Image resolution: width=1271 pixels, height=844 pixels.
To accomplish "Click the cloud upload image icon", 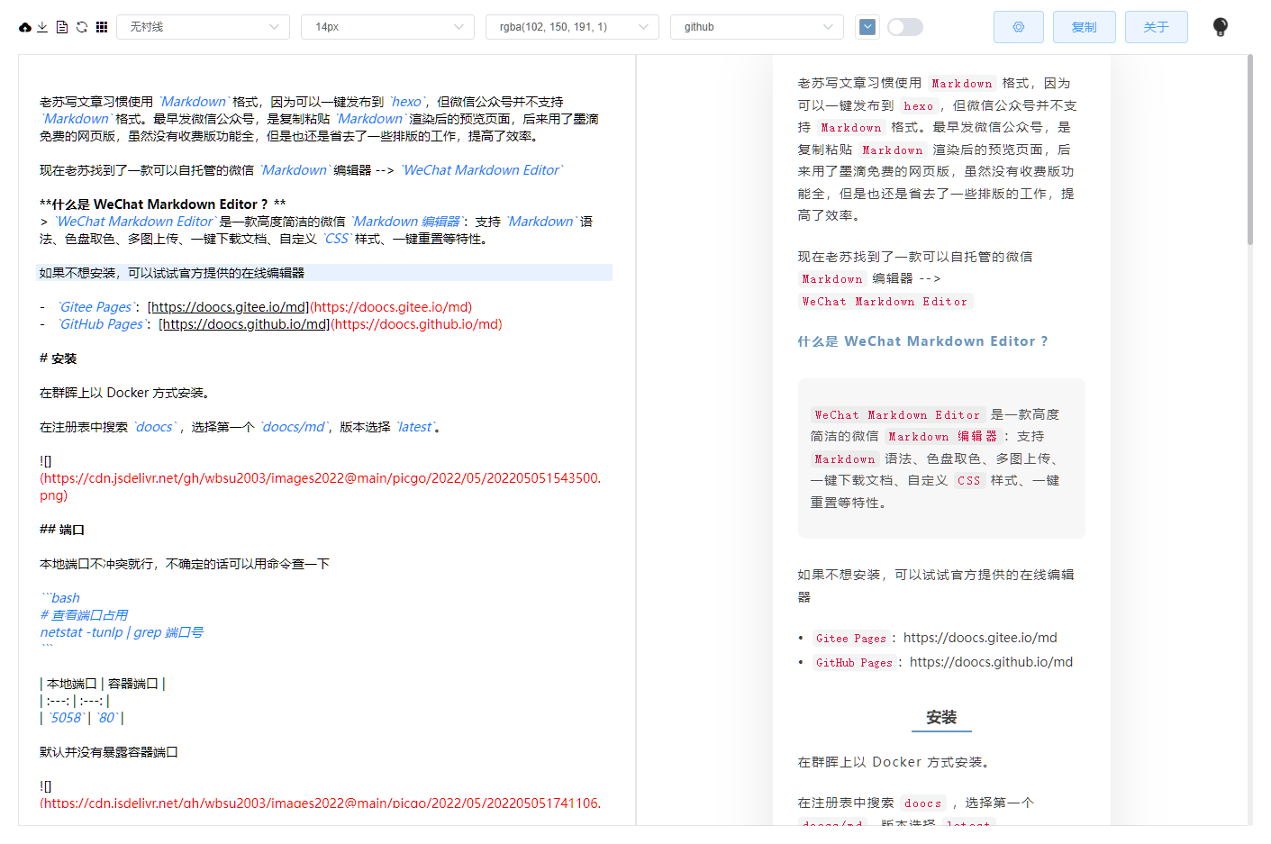I will (25, 27).
